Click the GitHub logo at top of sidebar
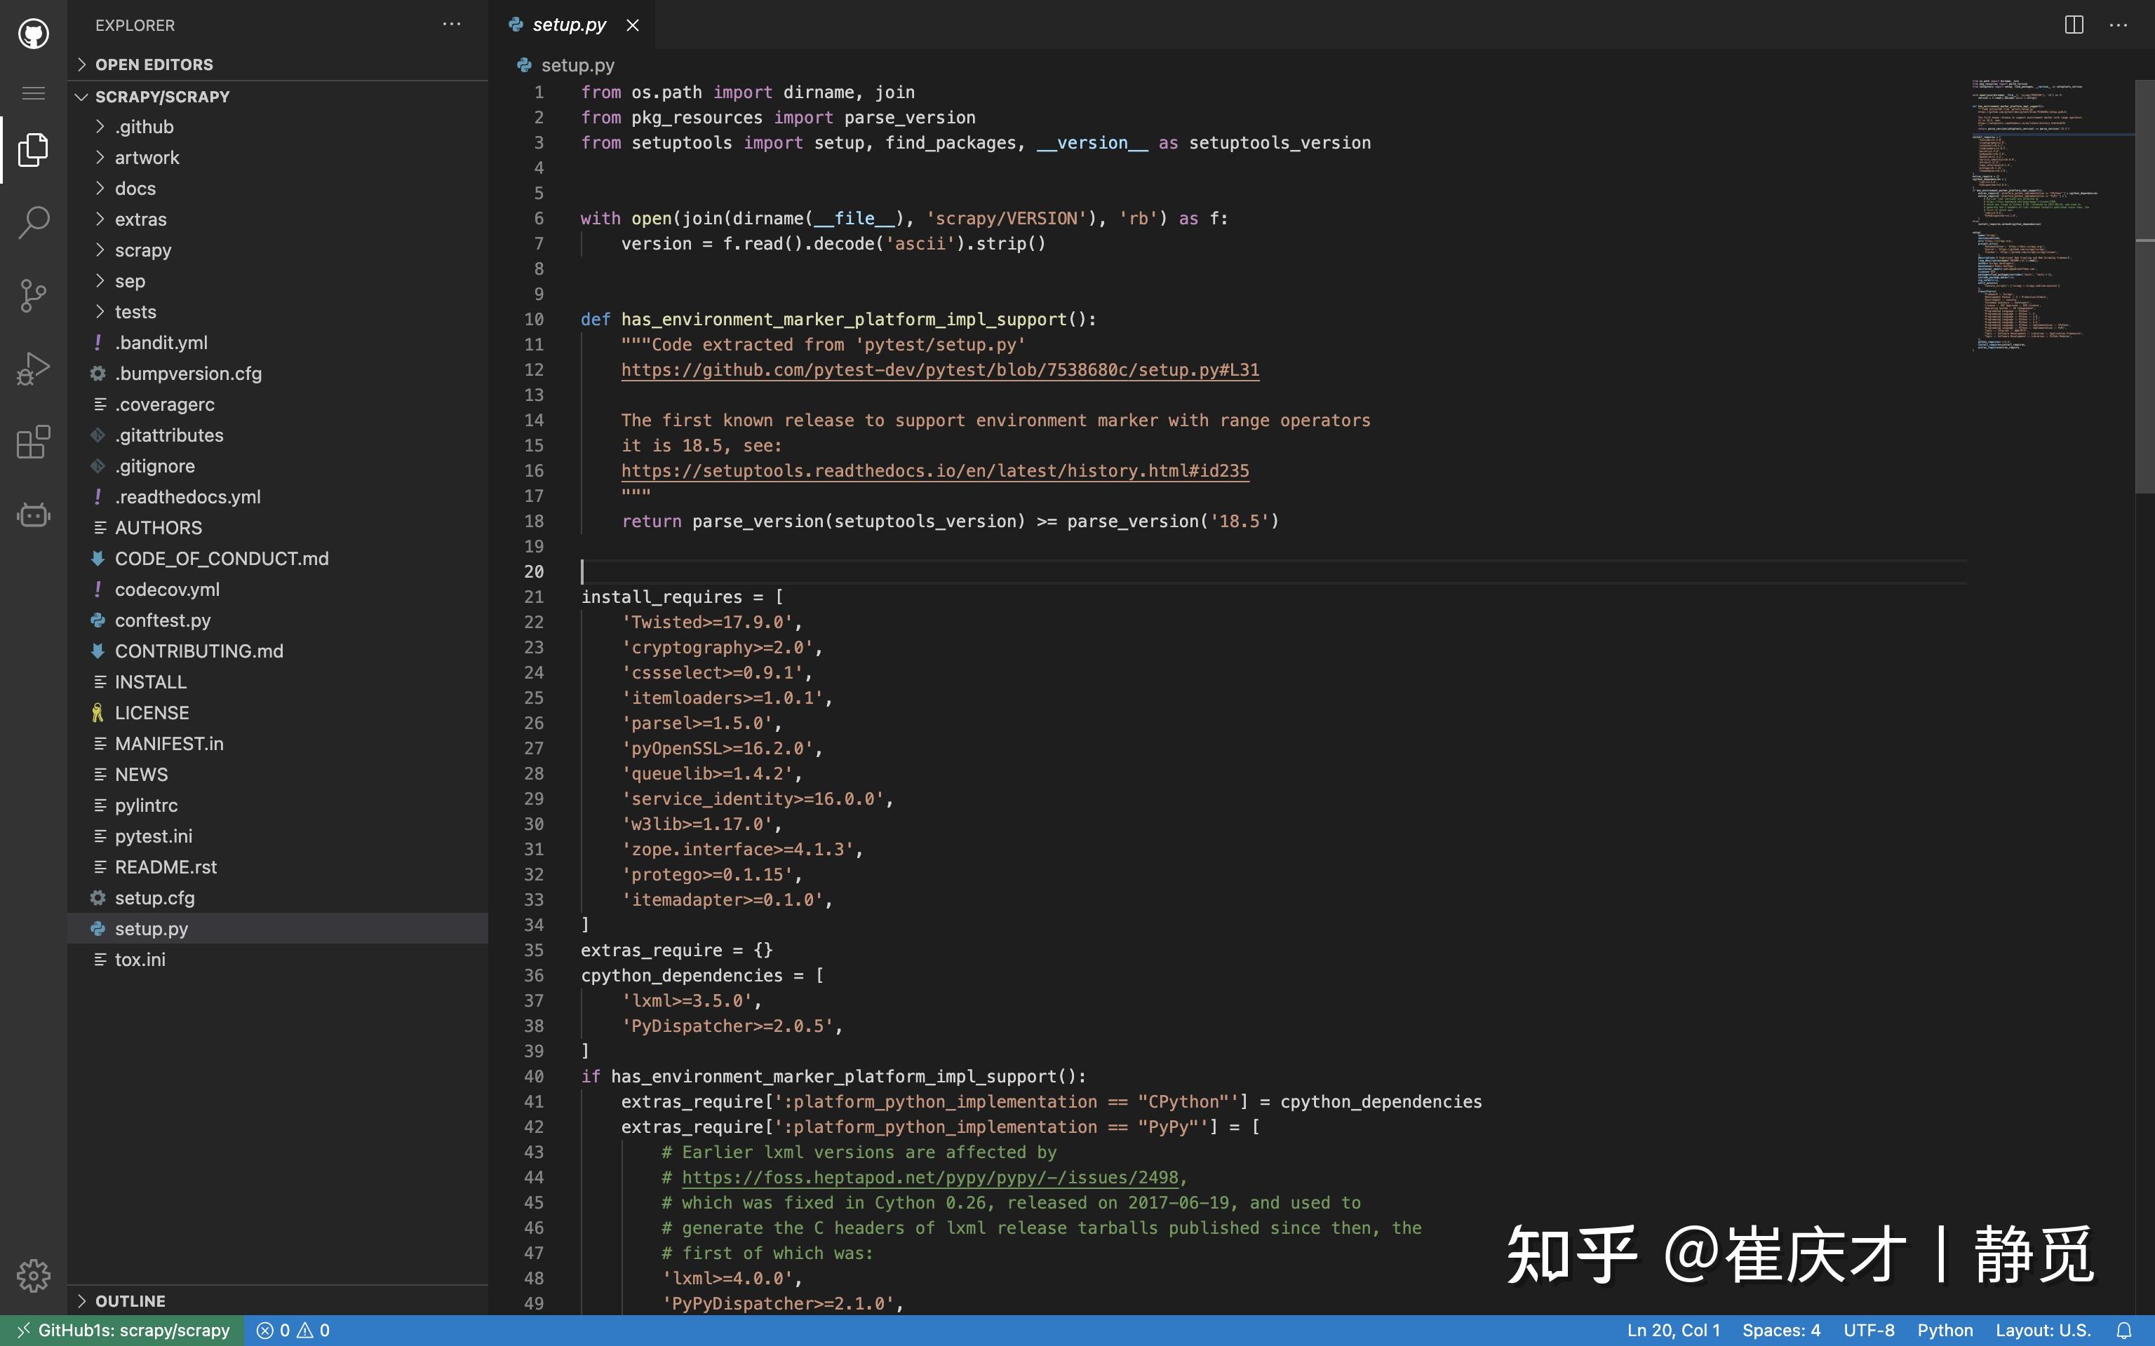The image size is (2155, 1346). (33, 33)
